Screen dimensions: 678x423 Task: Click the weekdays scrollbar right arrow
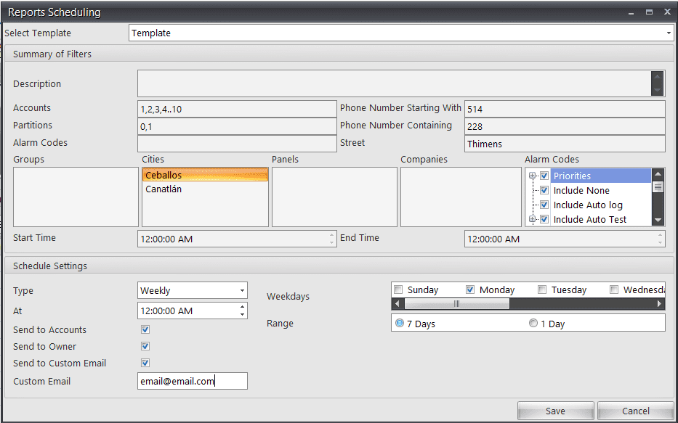click(x=660, y=303)
